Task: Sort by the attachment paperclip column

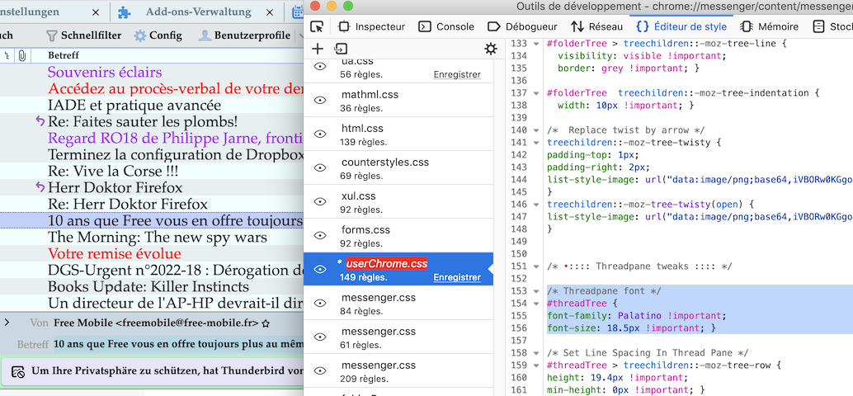Action: click(21, 55)
